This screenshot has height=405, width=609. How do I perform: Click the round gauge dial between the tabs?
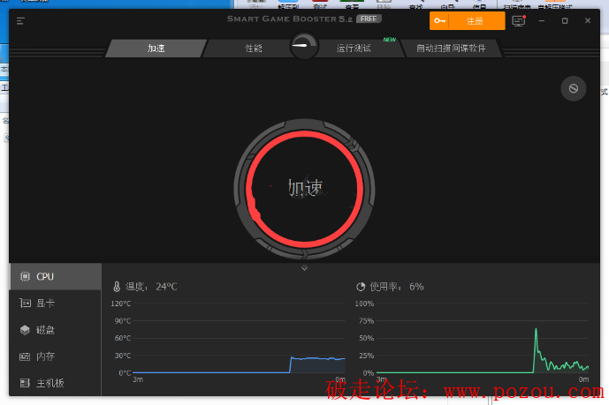tap(304, 46)
